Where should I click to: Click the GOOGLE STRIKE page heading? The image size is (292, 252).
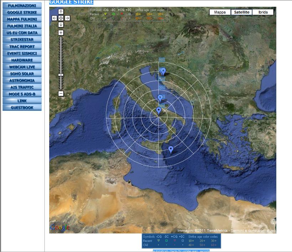[x=71, y=2]
